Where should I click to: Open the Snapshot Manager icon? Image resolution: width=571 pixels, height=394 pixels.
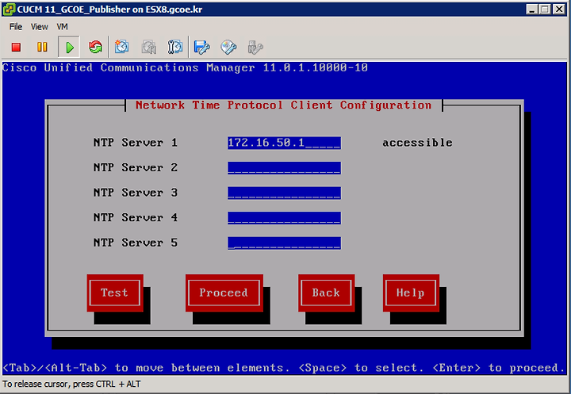click(175, 47)
